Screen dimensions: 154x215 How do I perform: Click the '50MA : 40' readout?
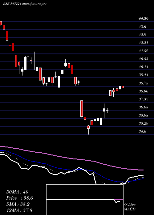(17, 192)
